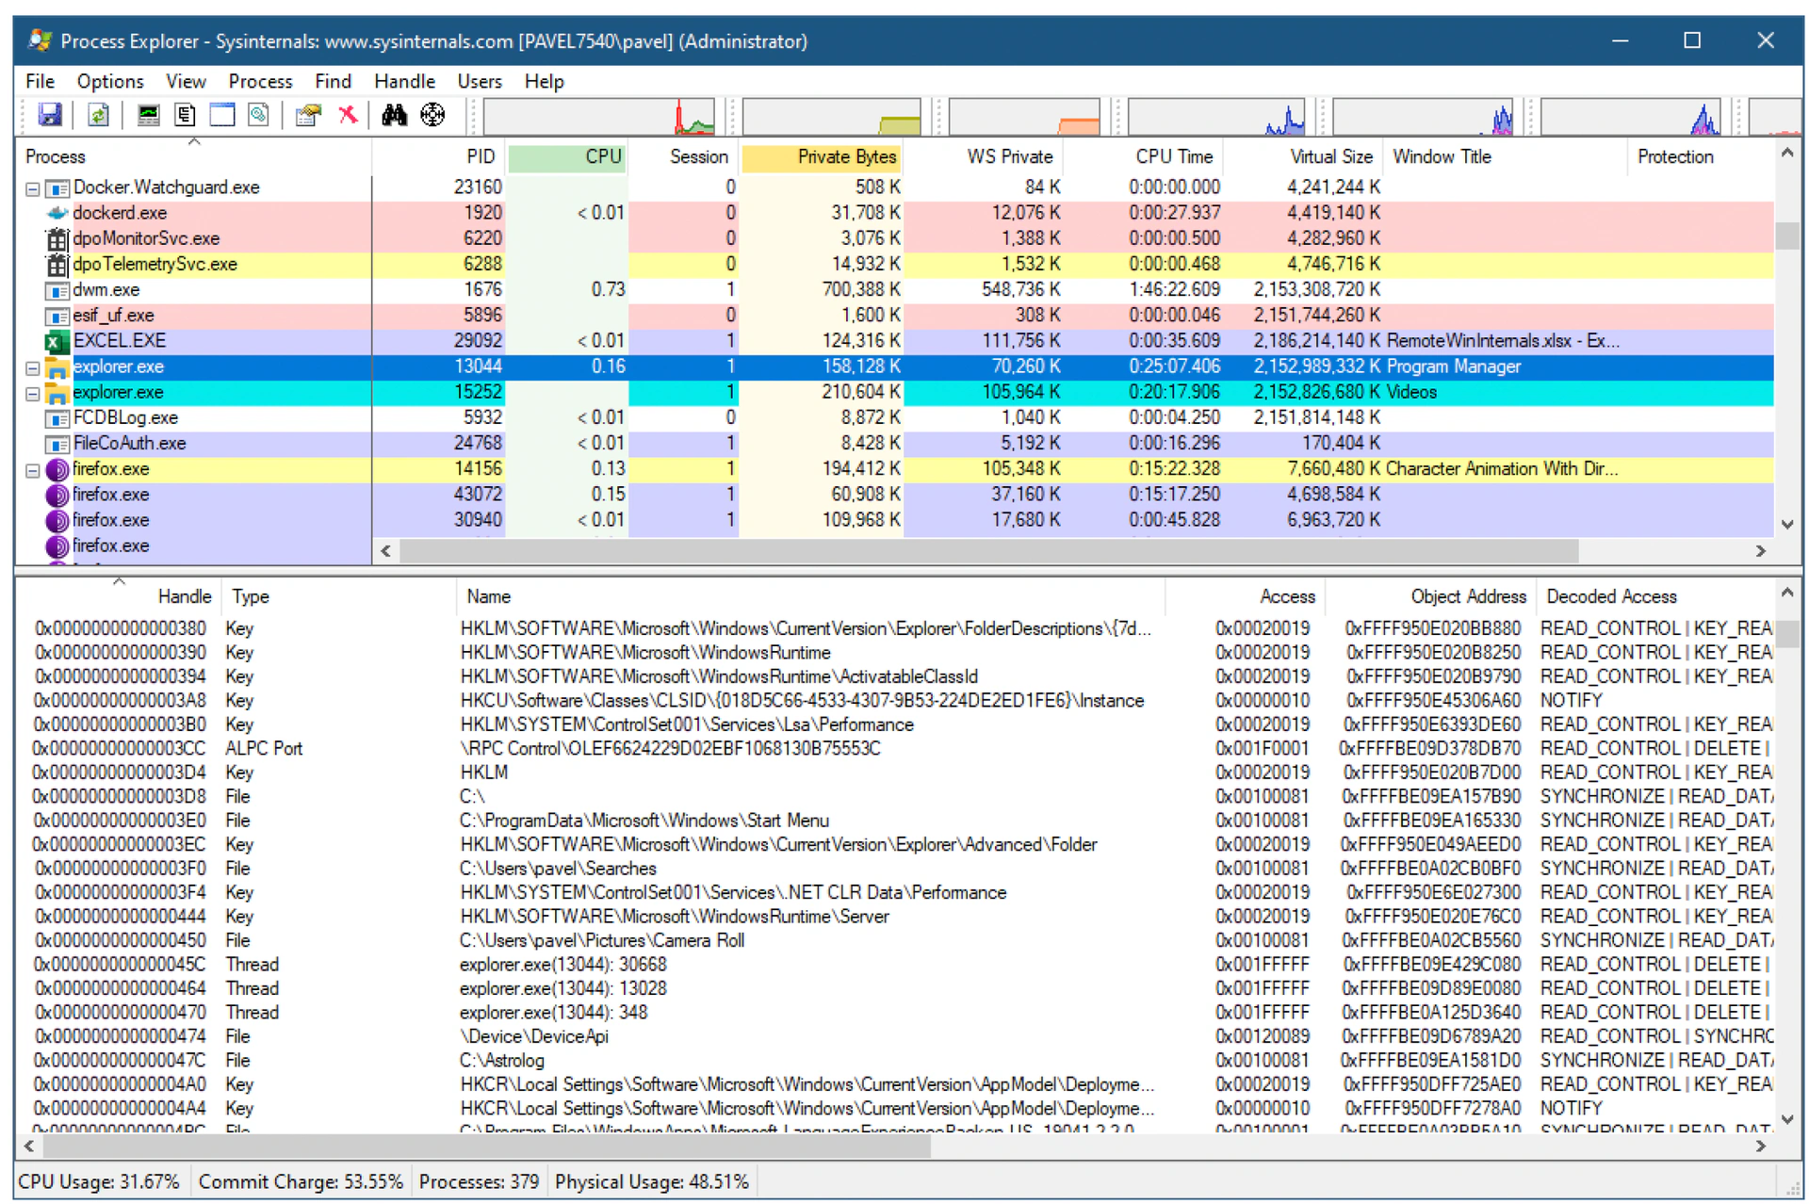Sort by the Virtual Size column header
The width and height of the screenshot is (1809, 1204).
pos(1304,156)
